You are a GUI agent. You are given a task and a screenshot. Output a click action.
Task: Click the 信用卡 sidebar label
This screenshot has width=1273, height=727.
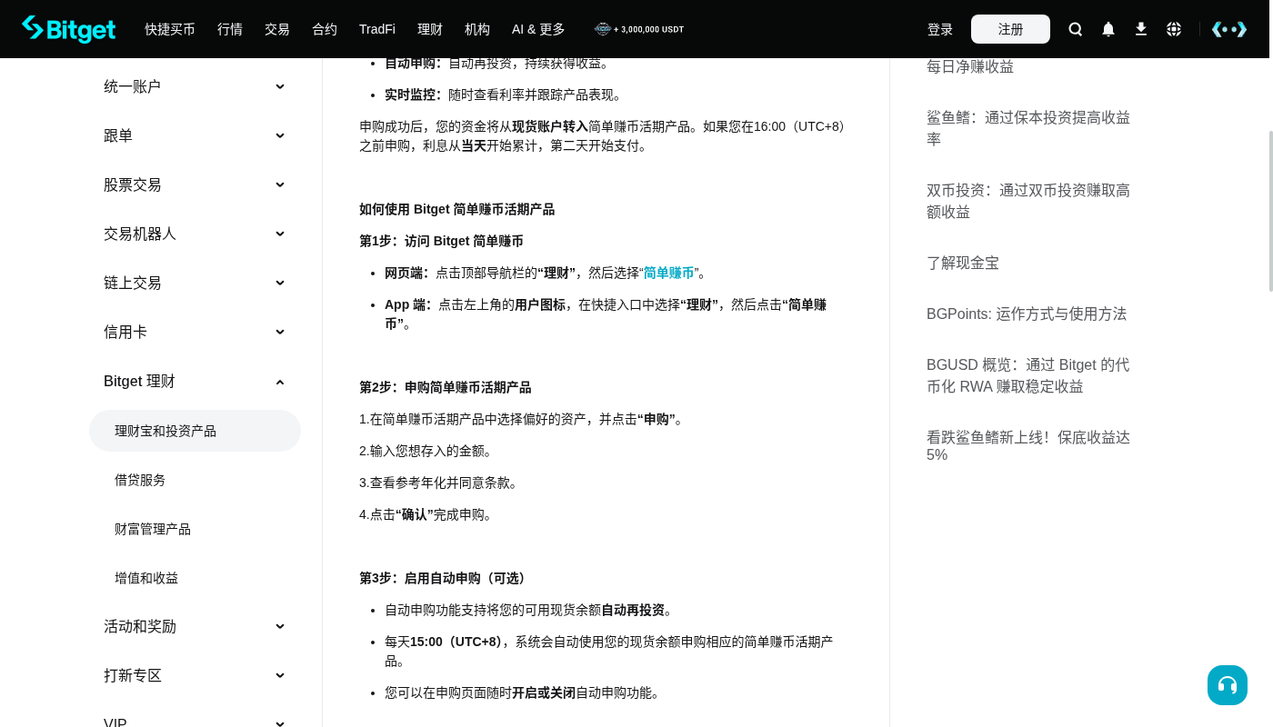click(125, 332)
